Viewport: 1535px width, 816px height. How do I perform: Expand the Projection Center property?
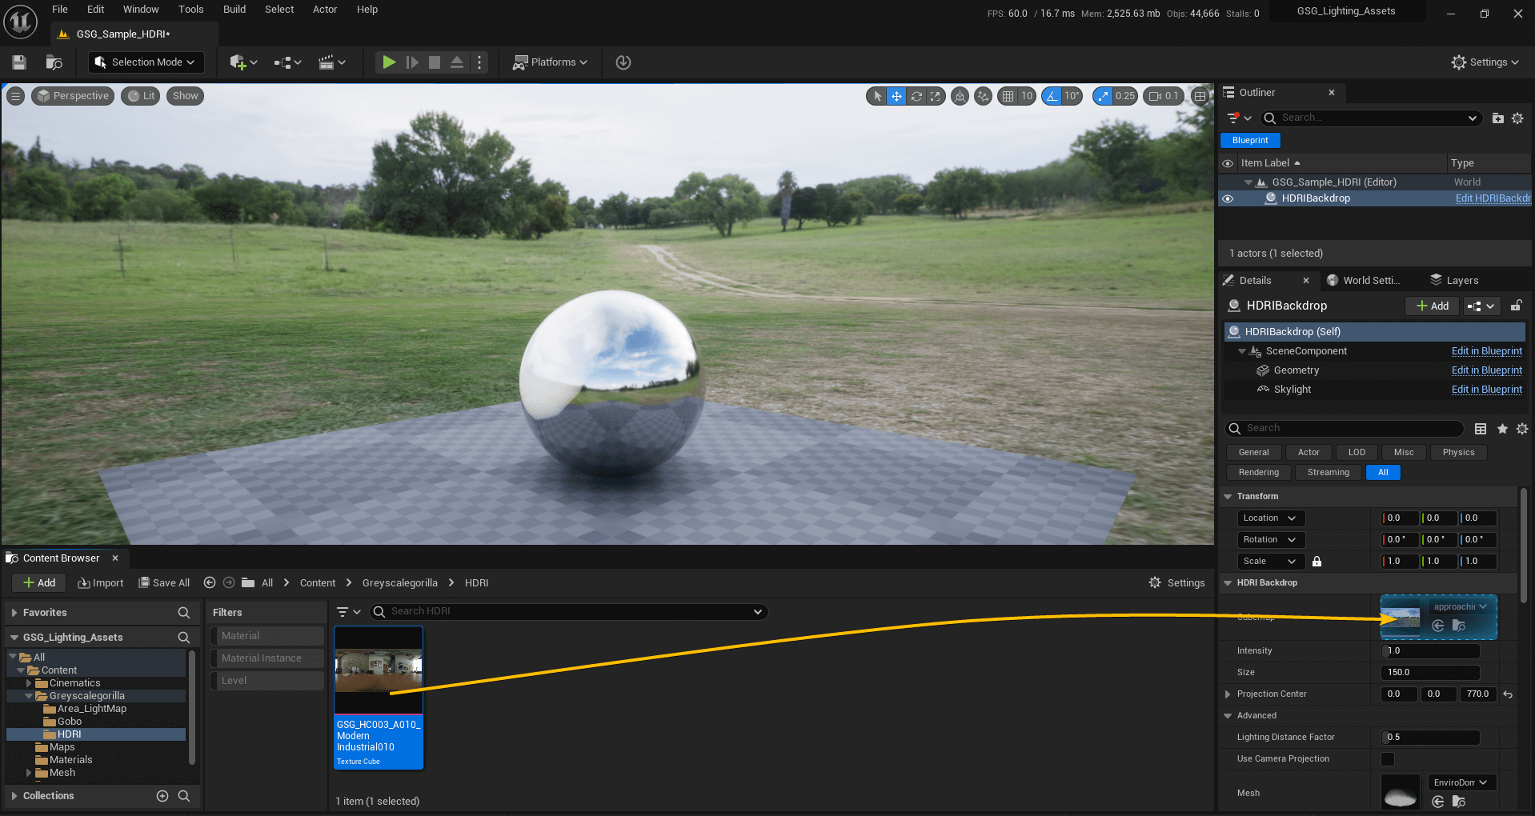pos(1228,694)
